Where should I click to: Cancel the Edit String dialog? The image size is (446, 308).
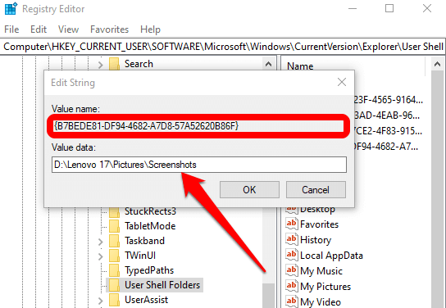(x=316, y=189)
